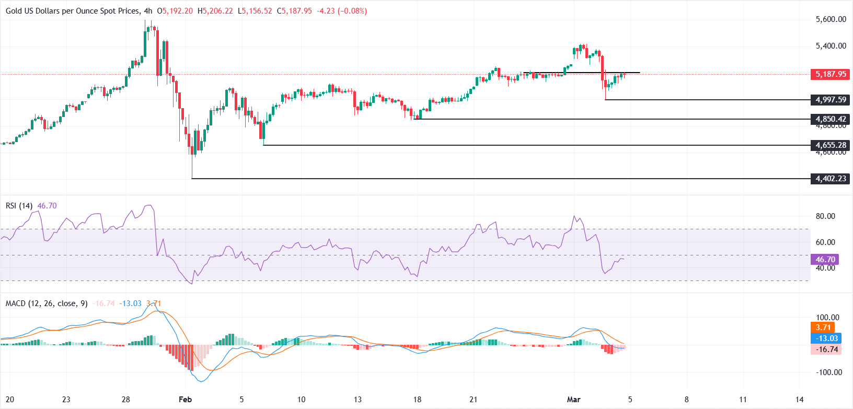Click the 80.00 level on RSI scale
853x409 pixels.
(825, 216)
